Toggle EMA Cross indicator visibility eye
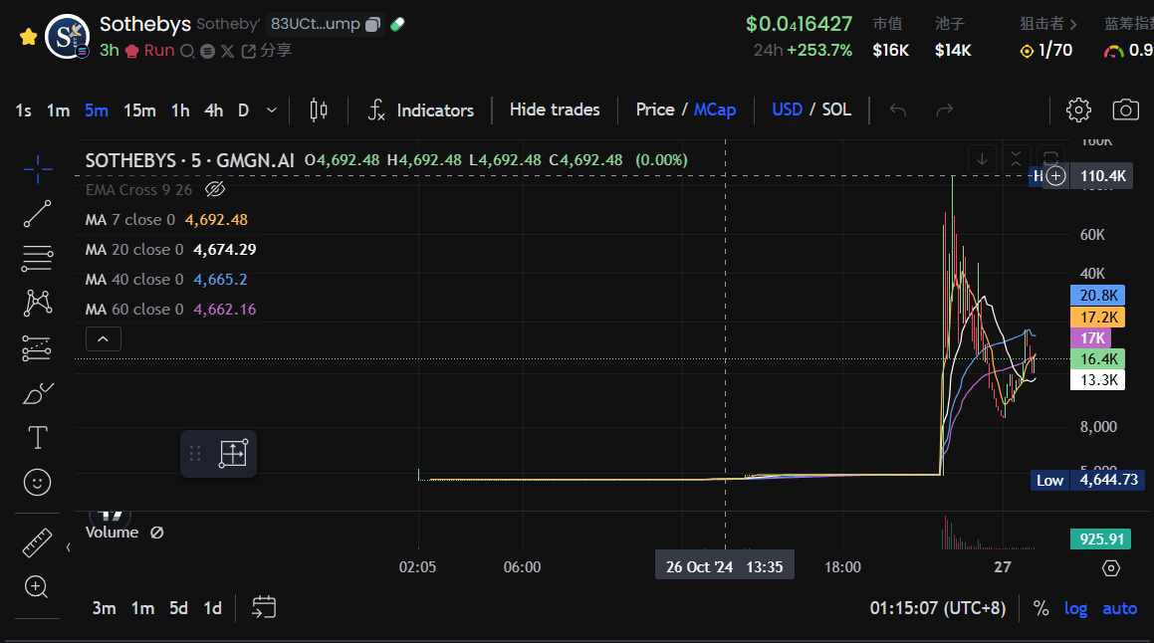1154x643 pixels. 214,189
